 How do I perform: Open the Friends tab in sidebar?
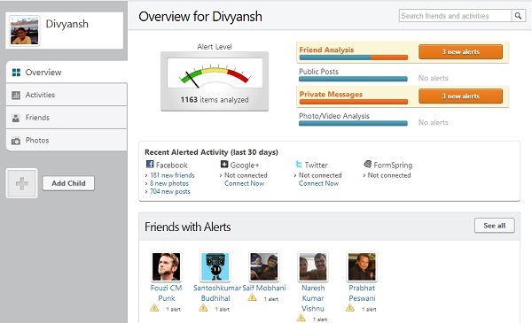66,118
